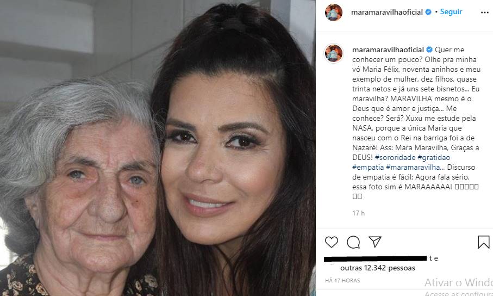493x296 pixels.
Task: Share post using paper plane icon
Action: [x=375, y=242]
